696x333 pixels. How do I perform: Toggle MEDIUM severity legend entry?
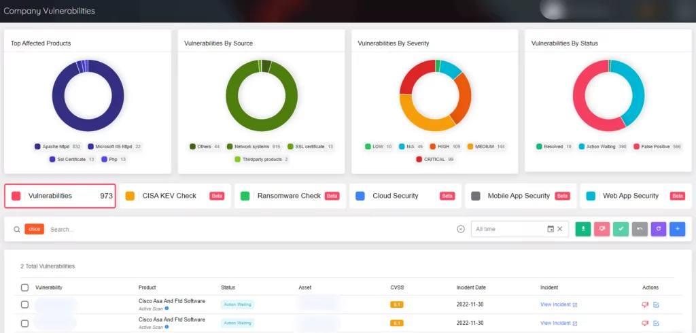pyautogui.click(x=487, y=147)
